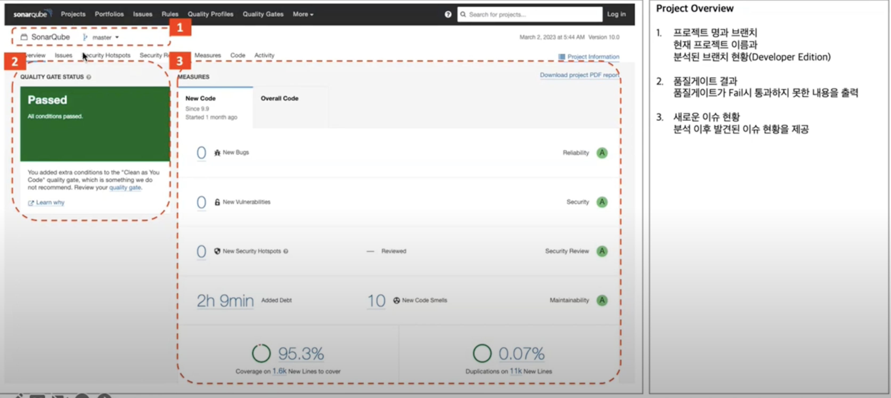The image size is (891, 398).
Task: Click the Security Review A rating badge
Action: coord(602,251)
